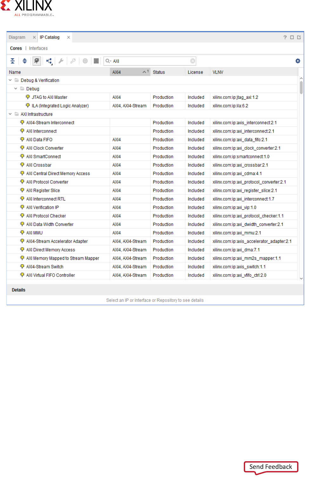Select AXI Central Direct Memory Access
Viewport: 320px width, 479px height.
click(58, 174)
